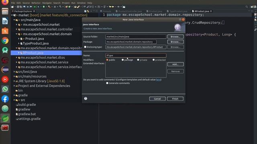Open the Source menu
The height and width of the screenshot is (144, 257).
tap(26, 3)
